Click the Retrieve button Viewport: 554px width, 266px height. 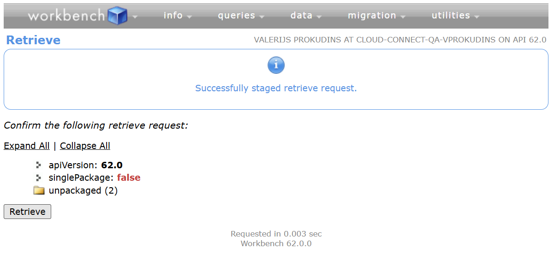pos(27,212)
